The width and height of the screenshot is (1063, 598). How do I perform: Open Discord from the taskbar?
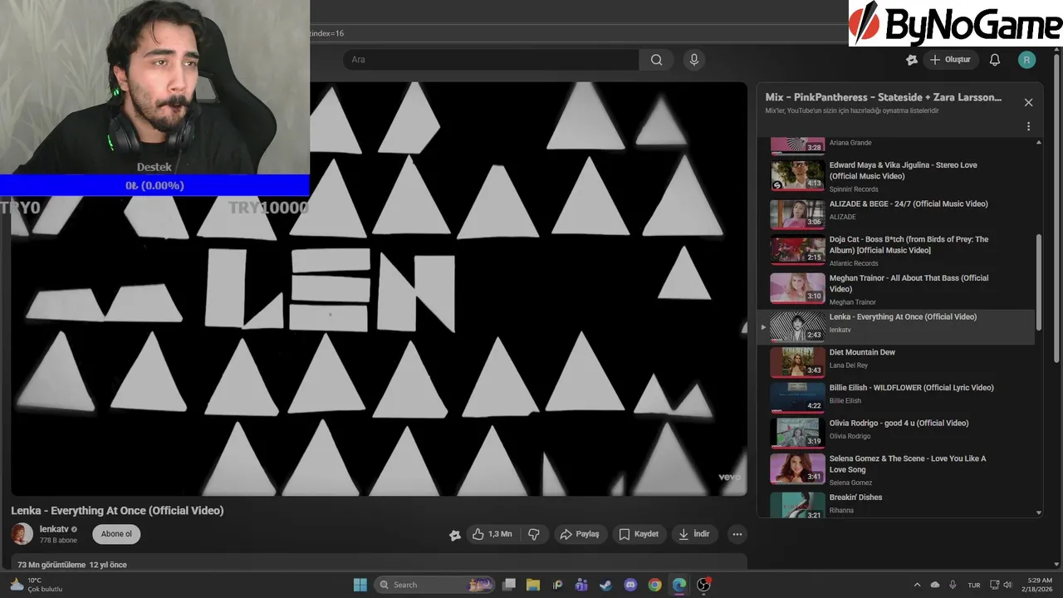coord(630,585)
